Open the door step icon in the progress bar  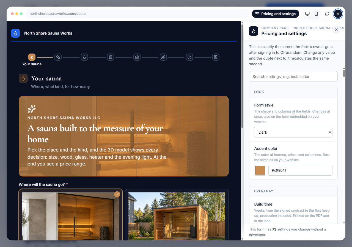[x=111, y=57]
